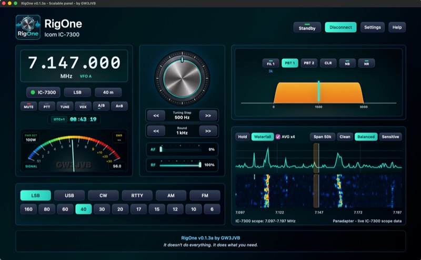Click the CLR button in filter panel
Screen dimensions: 421x260
328,63
